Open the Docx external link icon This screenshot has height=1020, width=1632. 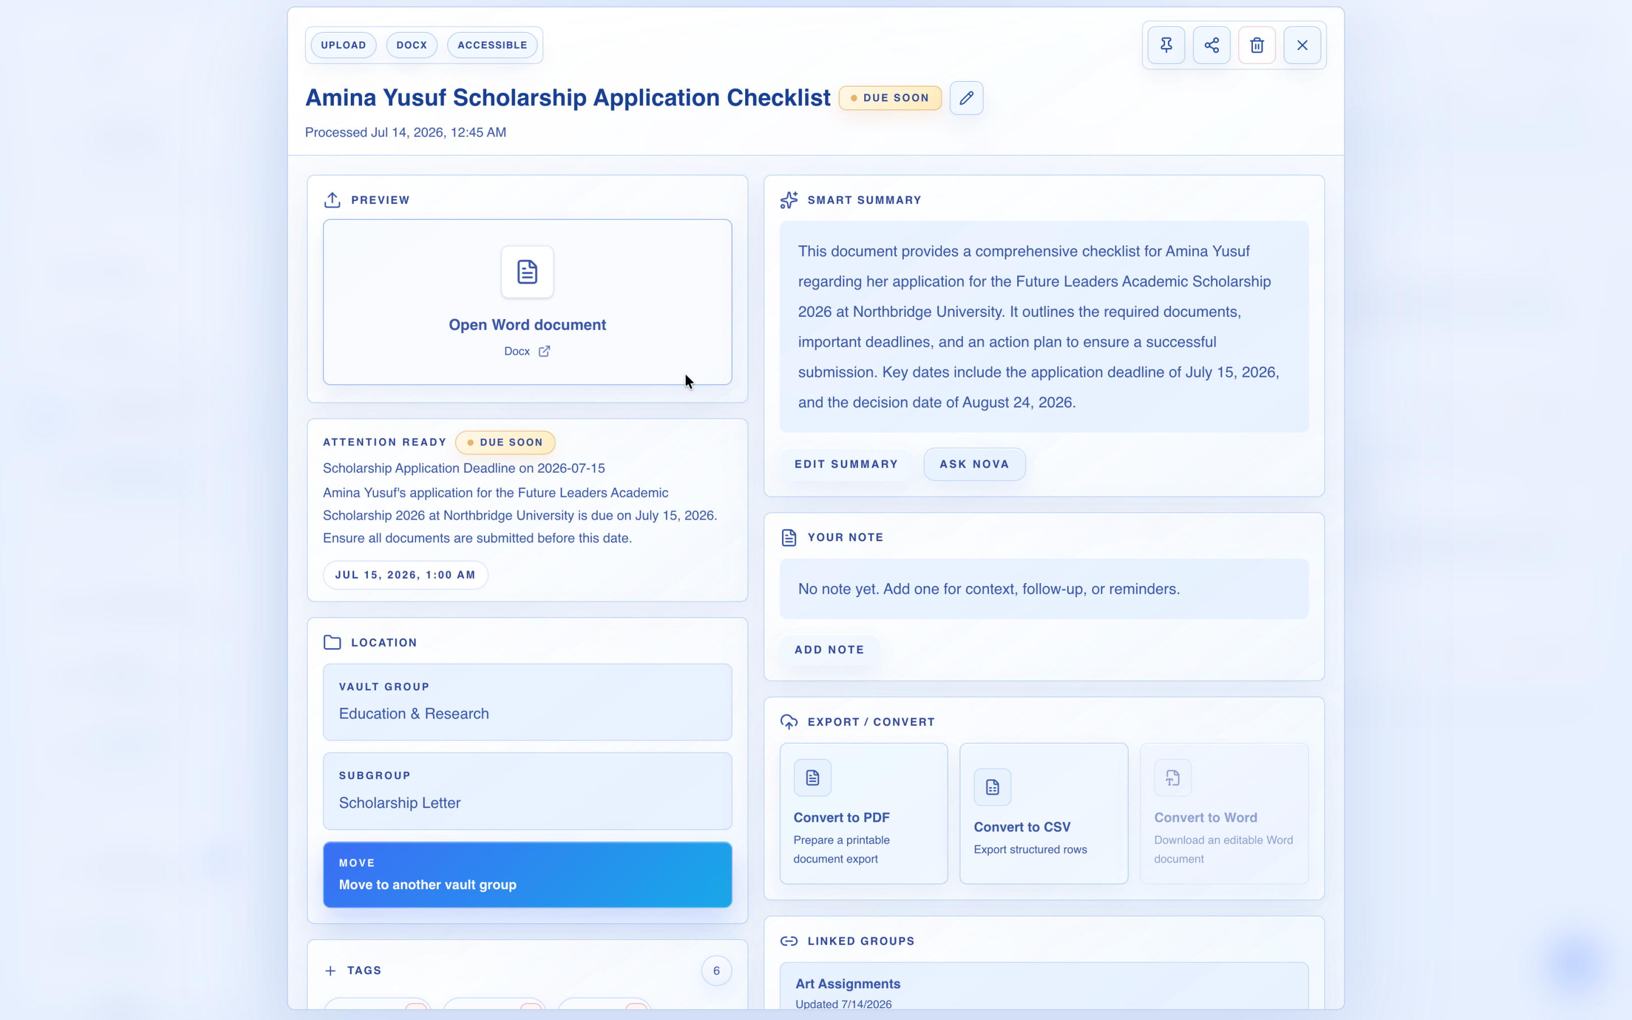click(x=544, y=351)
